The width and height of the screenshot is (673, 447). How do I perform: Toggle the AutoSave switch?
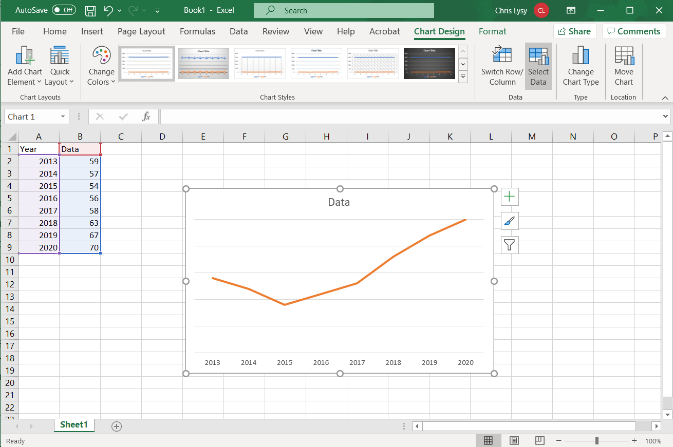click(x=64, y=10)
